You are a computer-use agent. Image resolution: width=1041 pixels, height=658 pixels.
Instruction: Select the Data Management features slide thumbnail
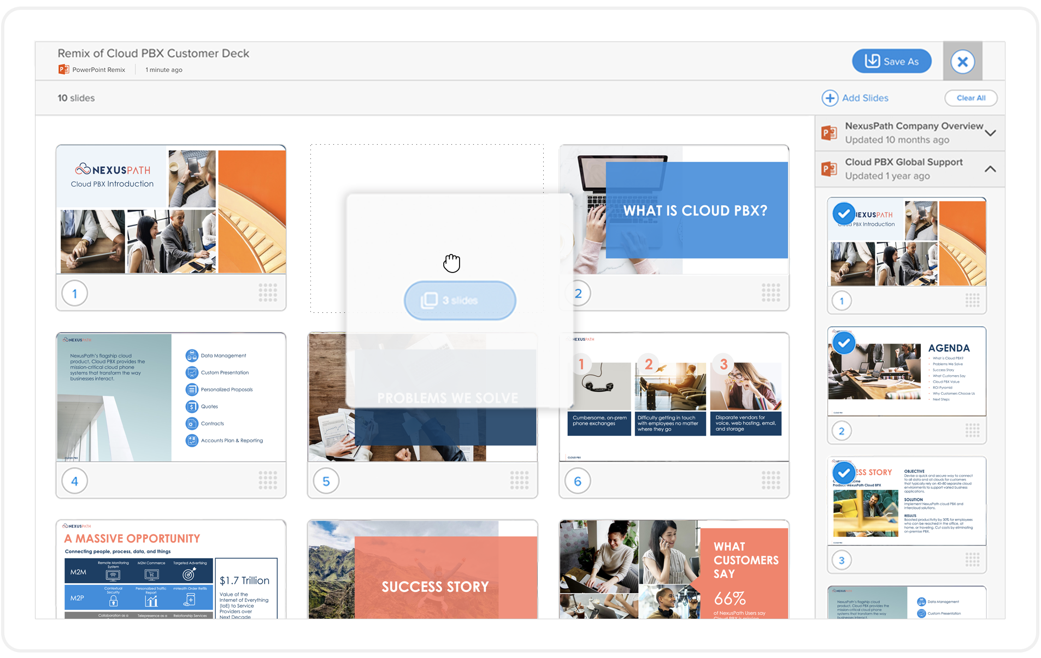171,398
